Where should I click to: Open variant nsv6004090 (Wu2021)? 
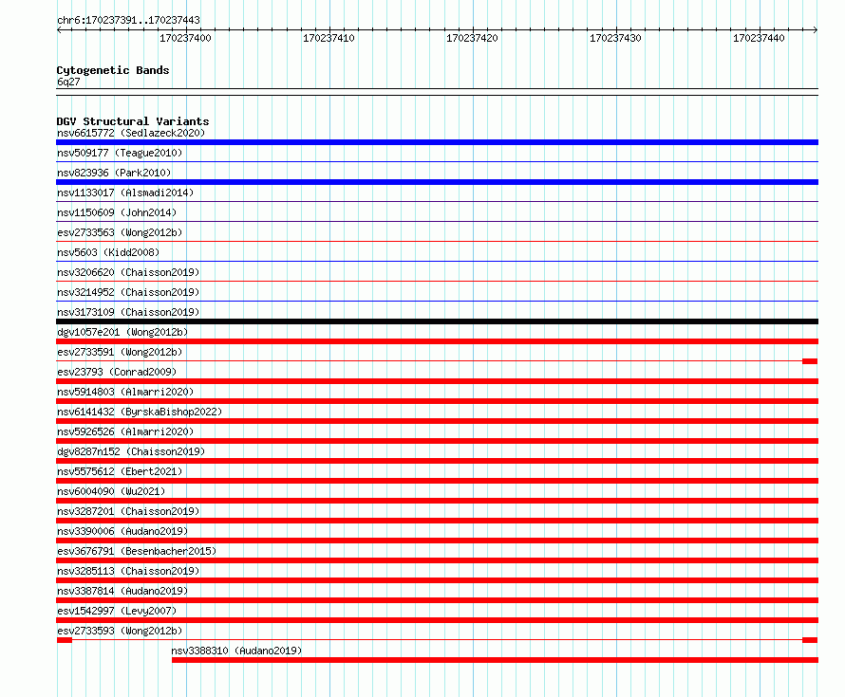click(x=111, y=491)
